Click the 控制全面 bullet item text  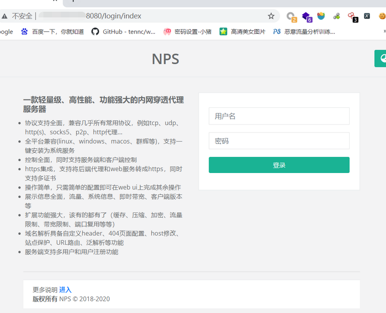tap(81, 160)
